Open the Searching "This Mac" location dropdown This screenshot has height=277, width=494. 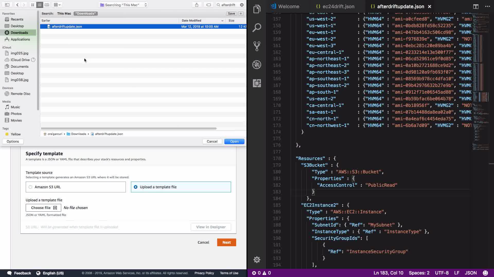123,5
